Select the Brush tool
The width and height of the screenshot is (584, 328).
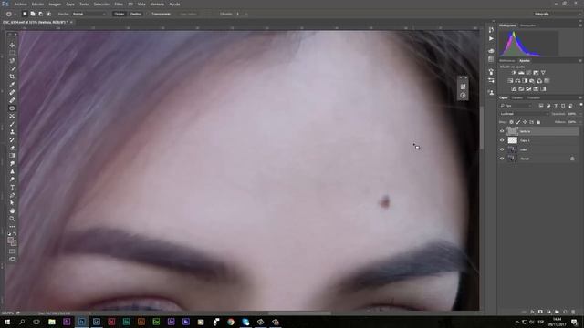[x=12, y=124]
